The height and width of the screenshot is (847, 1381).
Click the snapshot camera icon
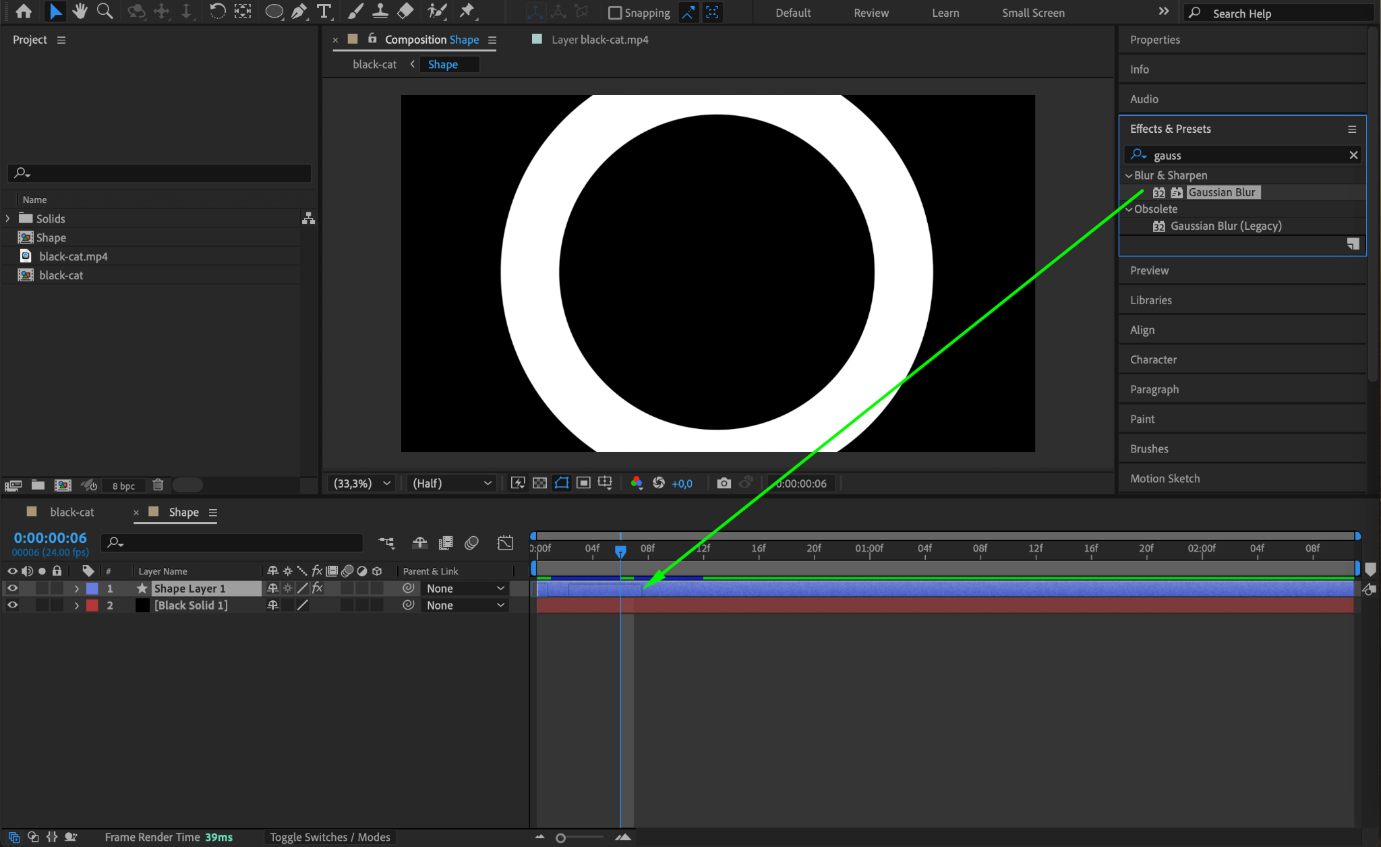click(x=724, y=483)
